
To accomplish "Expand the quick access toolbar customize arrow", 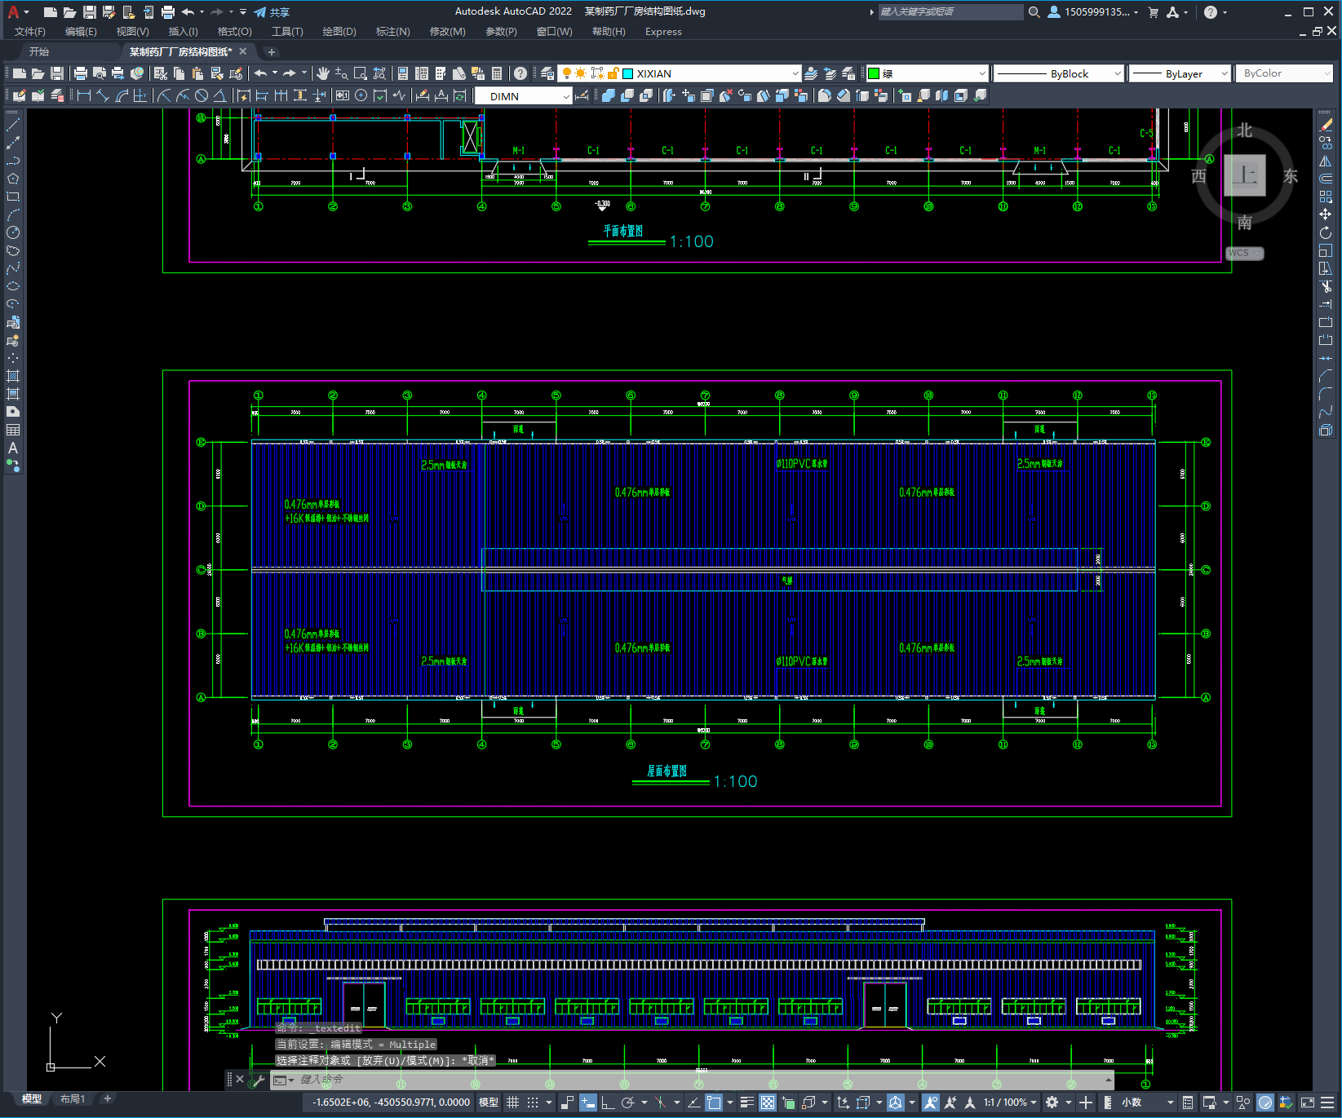I will click(x=243, y=12).
